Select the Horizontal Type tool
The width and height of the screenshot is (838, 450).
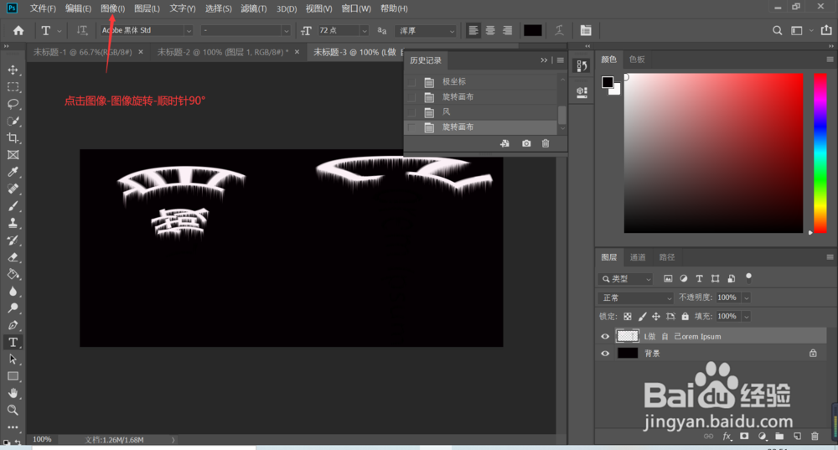[13, 343]
